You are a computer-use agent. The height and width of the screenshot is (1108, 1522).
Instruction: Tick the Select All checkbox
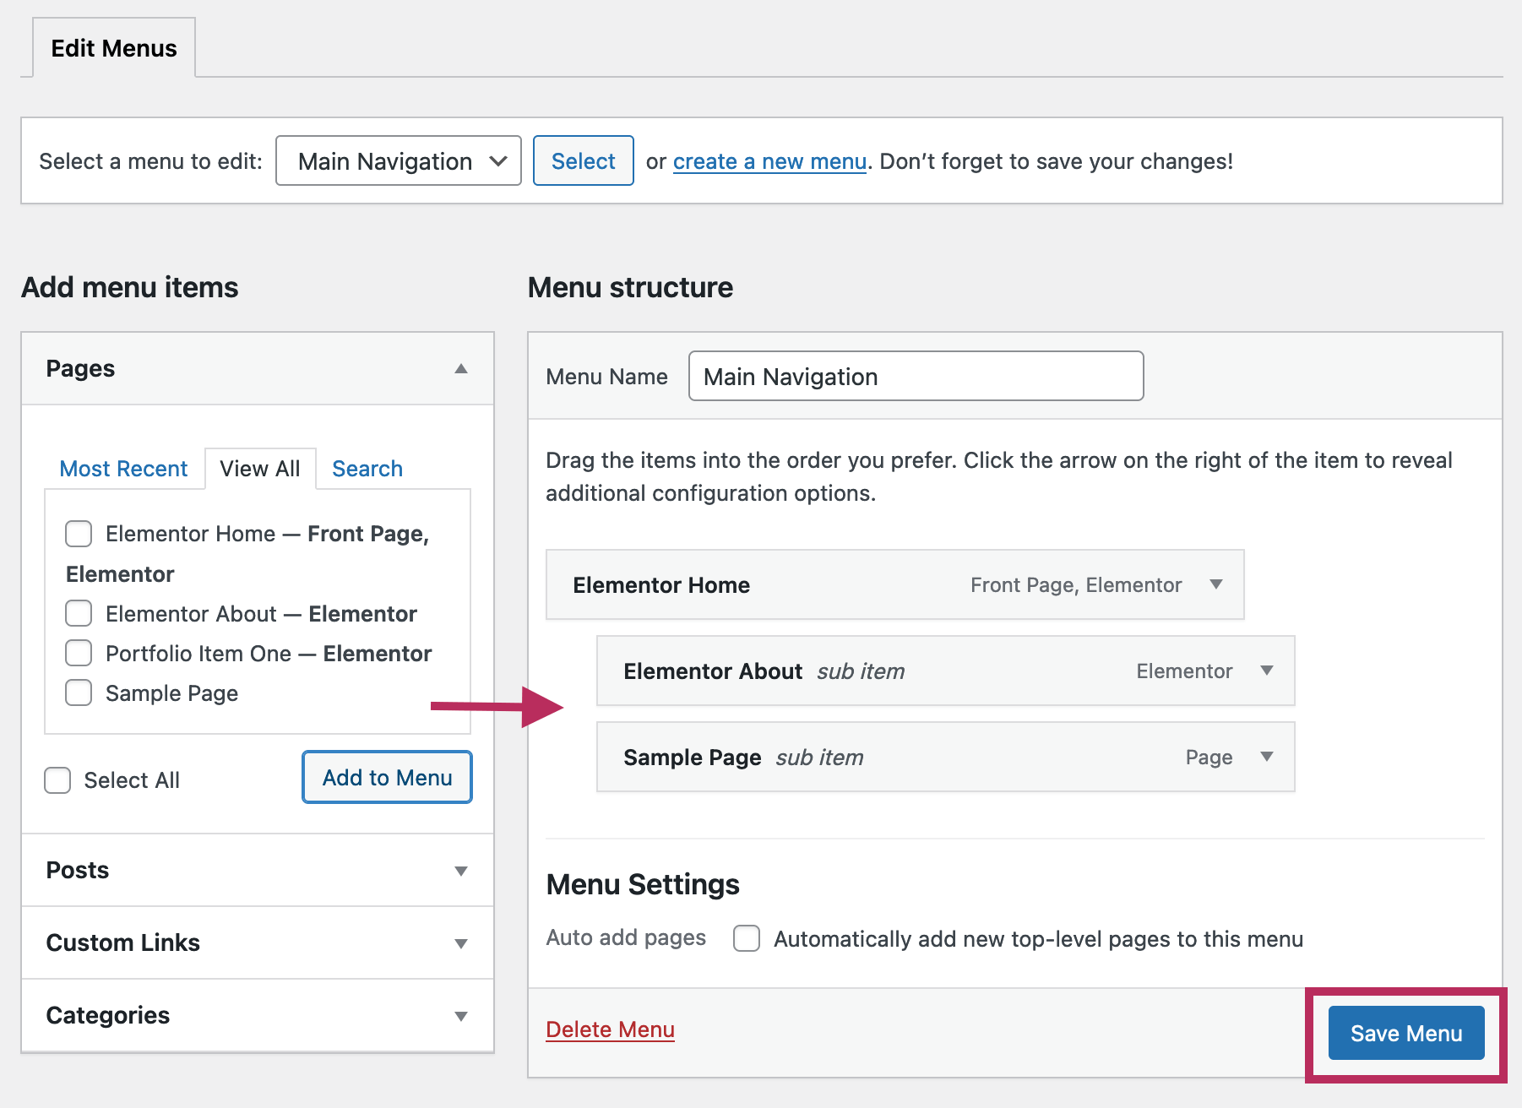(57, 780)
